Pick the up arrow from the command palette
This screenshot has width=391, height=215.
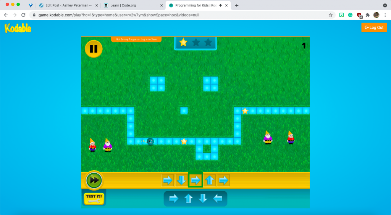(188, 199)
